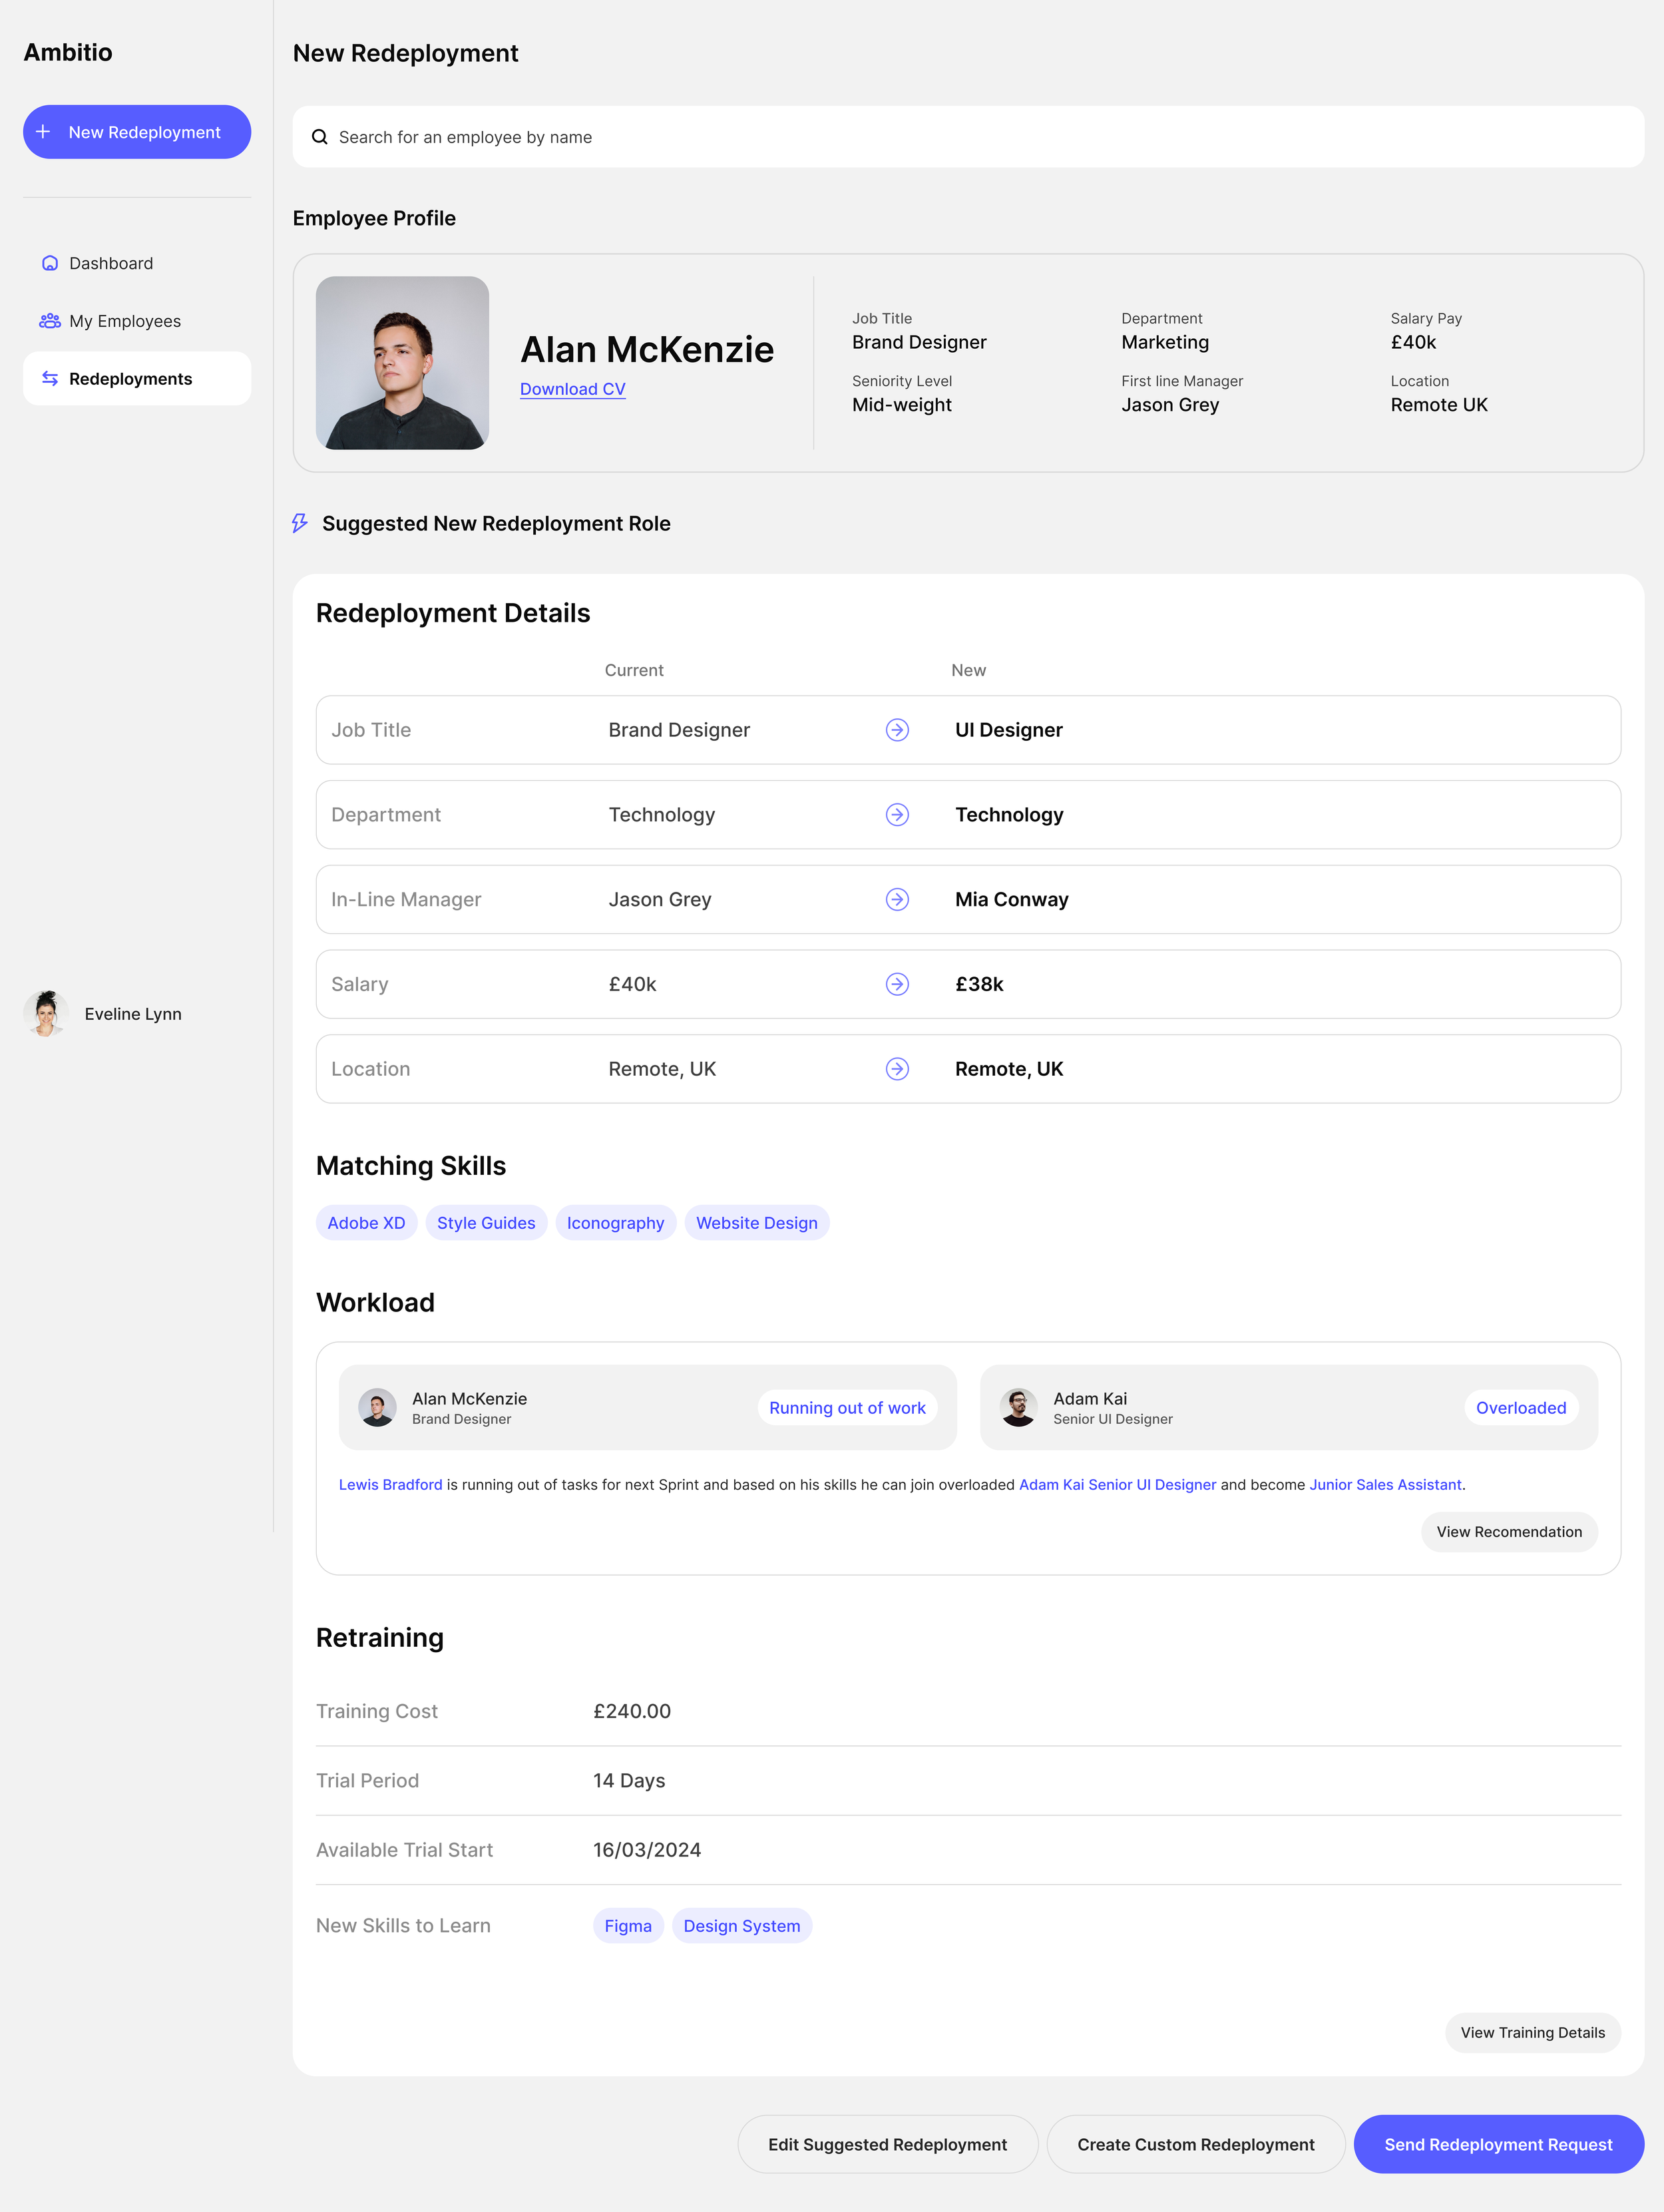Viewport: 1664px width, 2212px height.
Task: Click the arrow icon in Salary row
Action: (x=897, y=984)
